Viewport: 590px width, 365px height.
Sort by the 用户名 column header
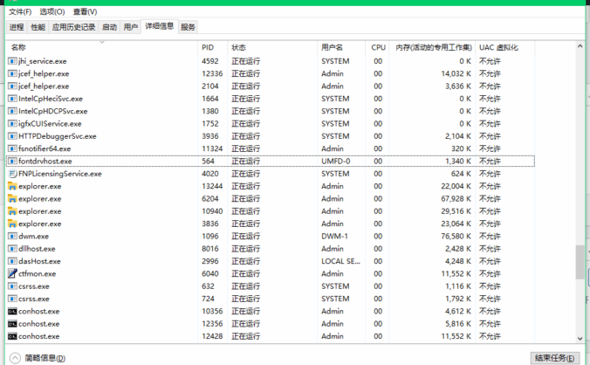(x=341, y=47)
